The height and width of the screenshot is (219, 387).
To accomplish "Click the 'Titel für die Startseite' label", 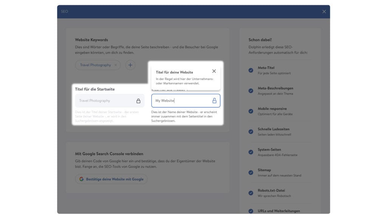I will pos(95,89).
